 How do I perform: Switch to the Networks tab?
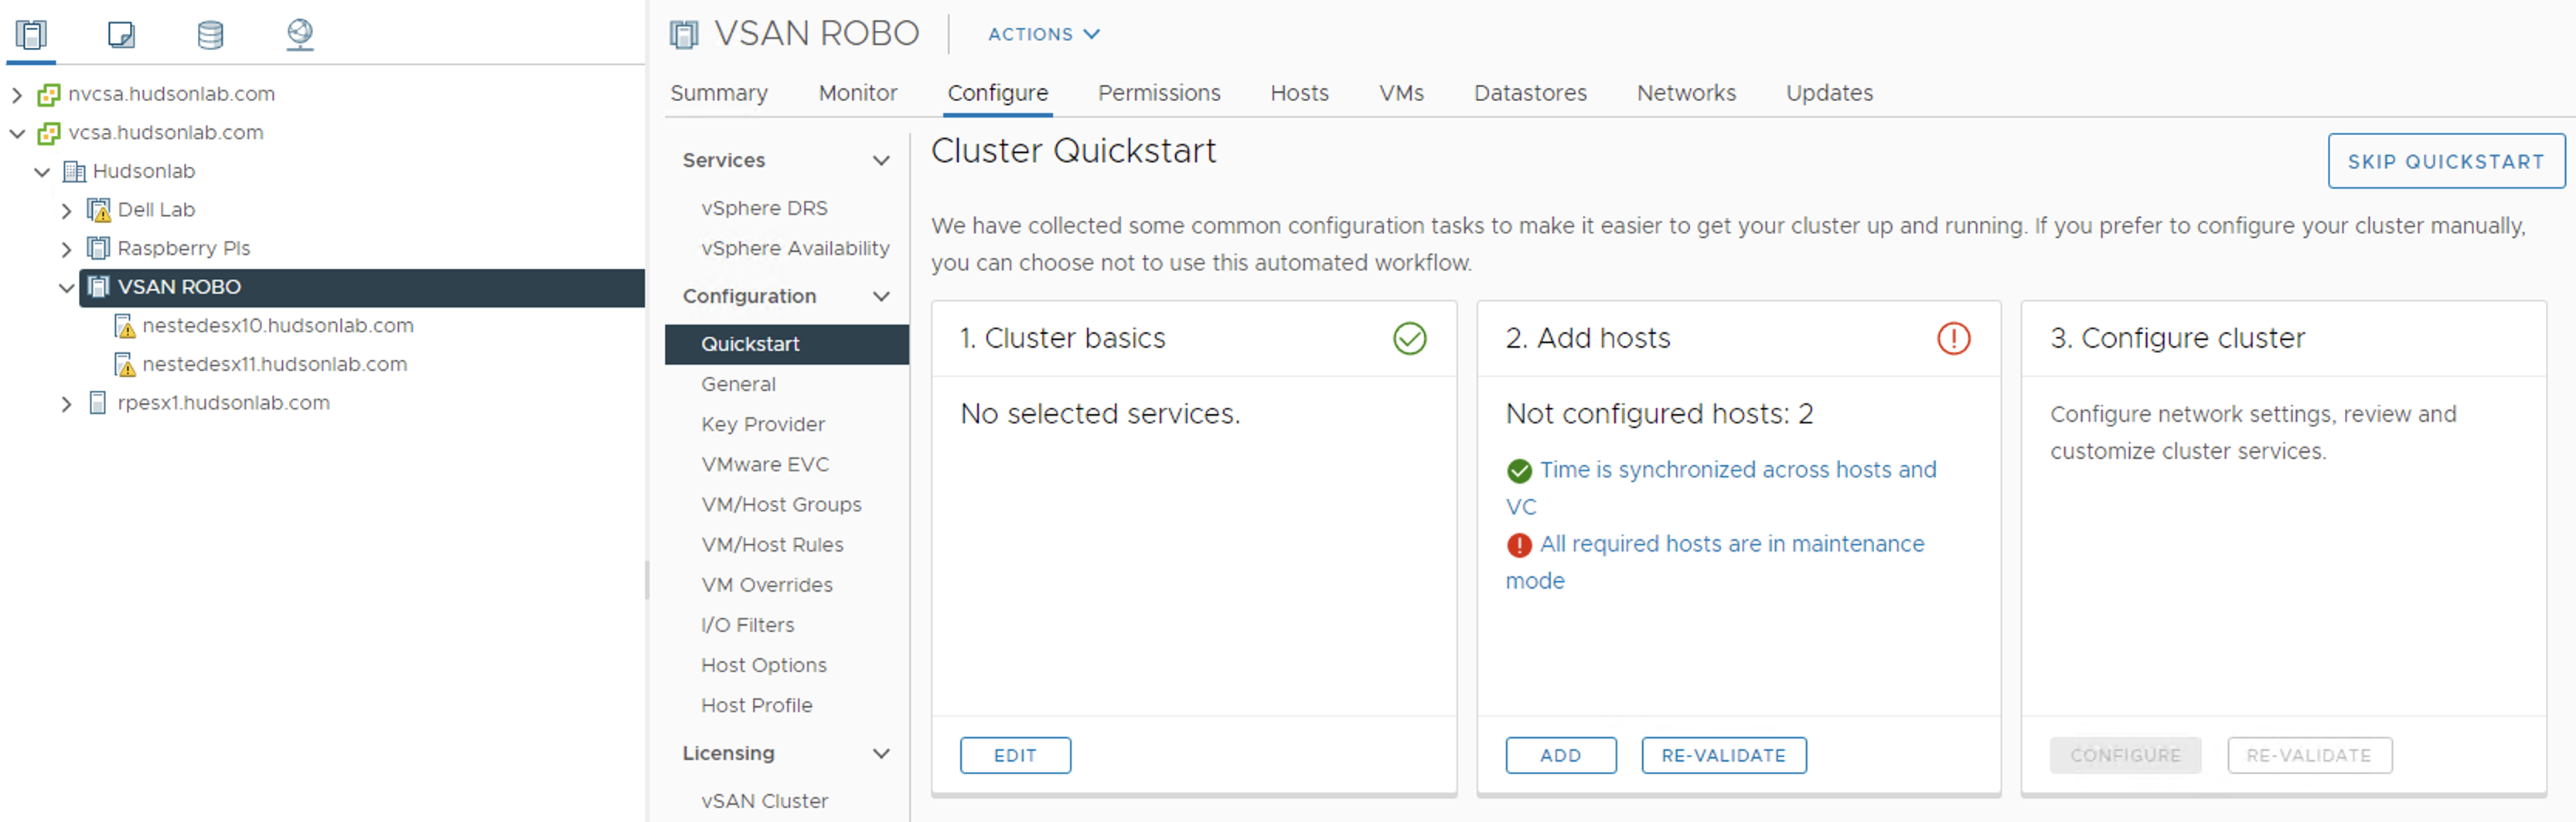point(1686,93)
